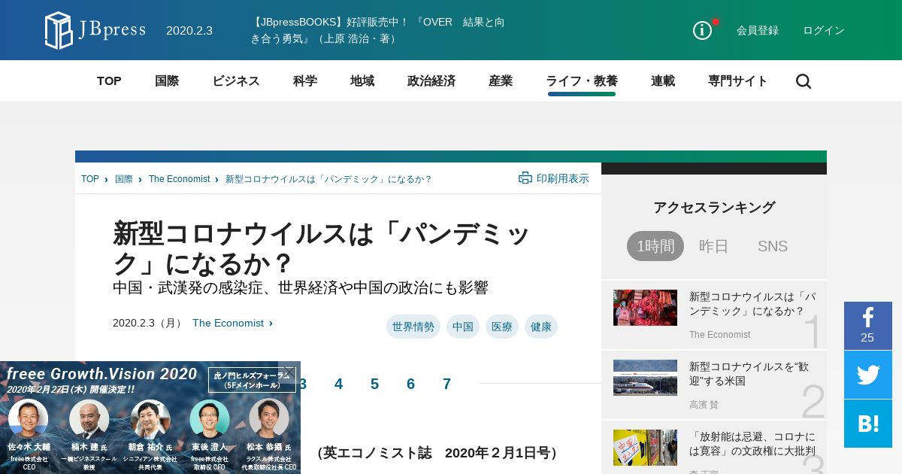Open the 会員登録 registration link
Image resolution: width=902 pixels, height=474 pixels.
click(x=758, y=30)
